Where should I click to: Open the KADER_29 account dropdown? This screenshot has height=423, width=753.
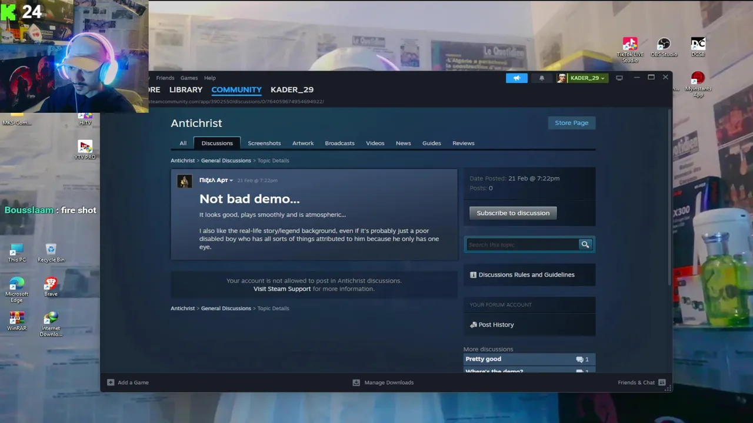pyautogui.click(x=588, y=78)
